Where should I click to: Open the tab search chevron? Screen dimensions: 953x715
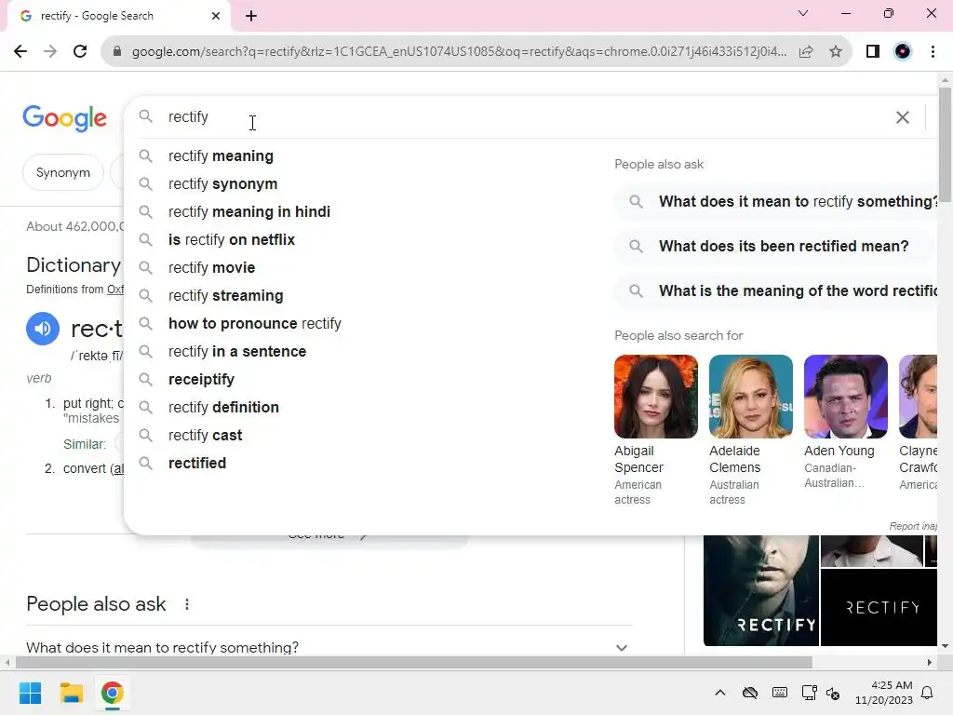tap(803, 13)
